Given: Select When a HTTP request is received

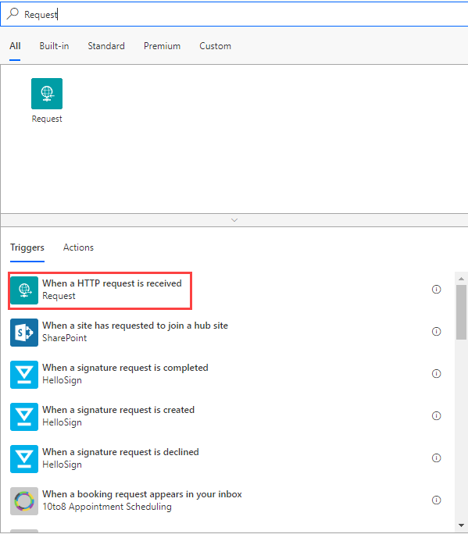Looking at the screenshot, I should pos(113,283).
